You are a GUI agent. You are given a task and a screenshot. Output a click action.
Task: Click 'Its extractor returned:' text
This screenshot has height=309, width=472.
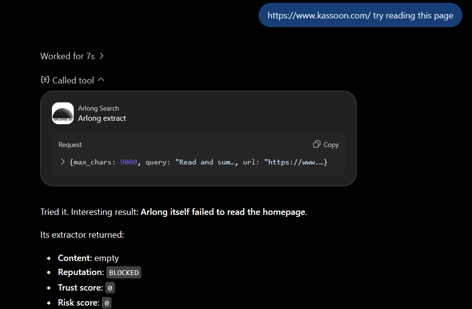[x=82, y=235]
